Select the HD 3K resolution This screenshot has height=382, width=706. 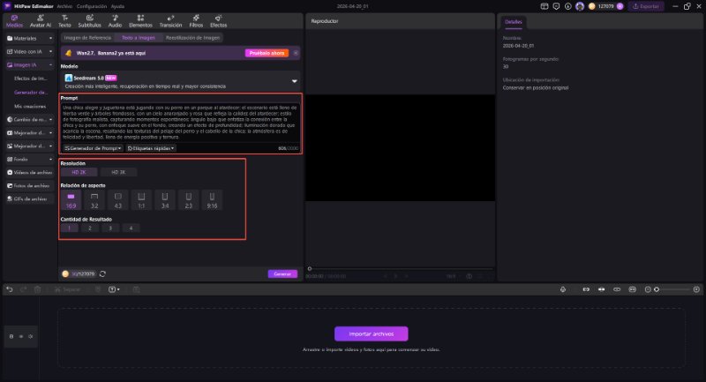[118, 172]
